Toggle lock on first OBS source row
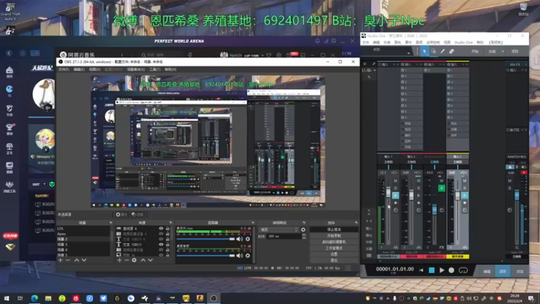 pos(167,228)
